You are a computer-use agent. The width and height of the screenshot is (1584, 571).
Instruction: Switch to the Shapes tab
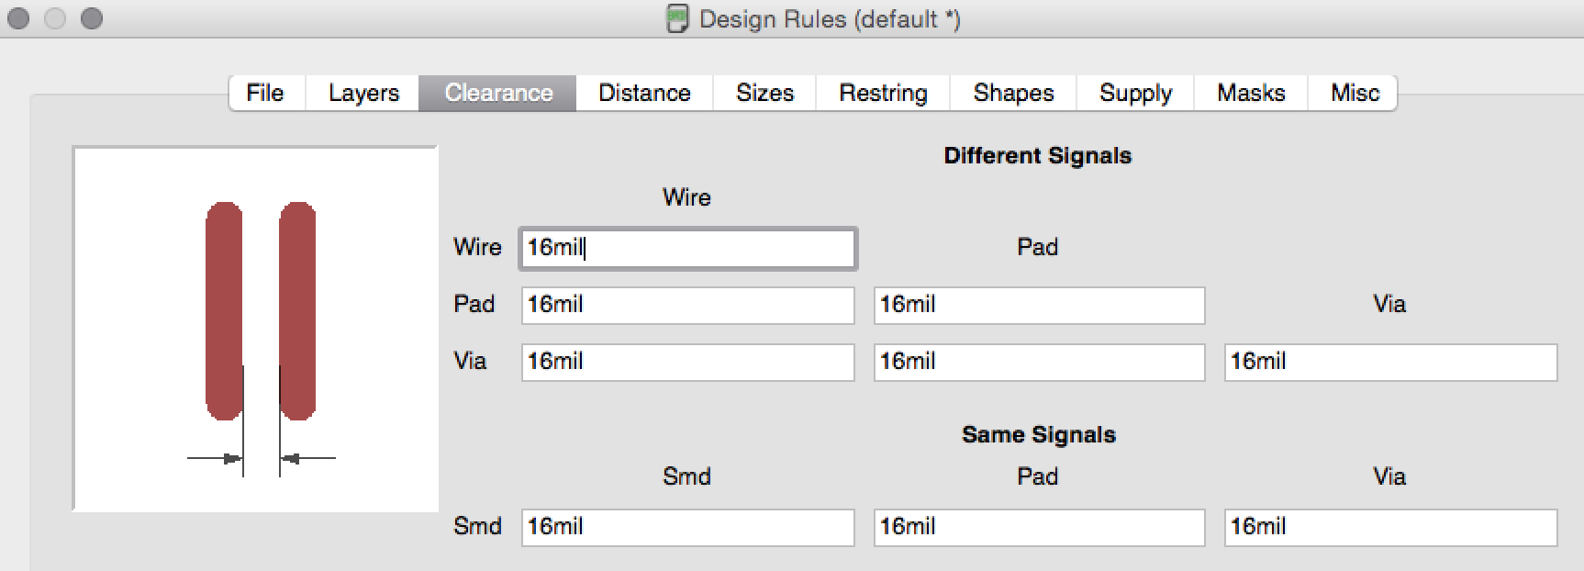click(x=1013, y=93)
